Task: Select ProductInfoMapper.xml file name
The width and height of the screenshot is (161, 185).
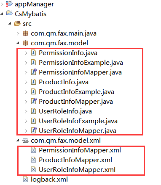Action: coord(75,160)
